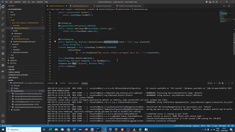This screenshot has height=132, width=235.
Task: Click the editor minimap preview
Action: [x=226, y=16]
